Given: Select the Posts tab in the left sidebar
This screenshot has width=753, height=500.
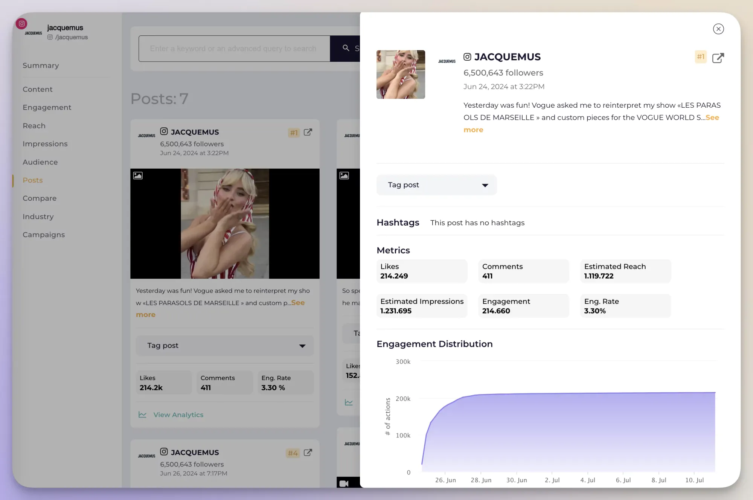Looking at the screenshot, I should 32,180.
